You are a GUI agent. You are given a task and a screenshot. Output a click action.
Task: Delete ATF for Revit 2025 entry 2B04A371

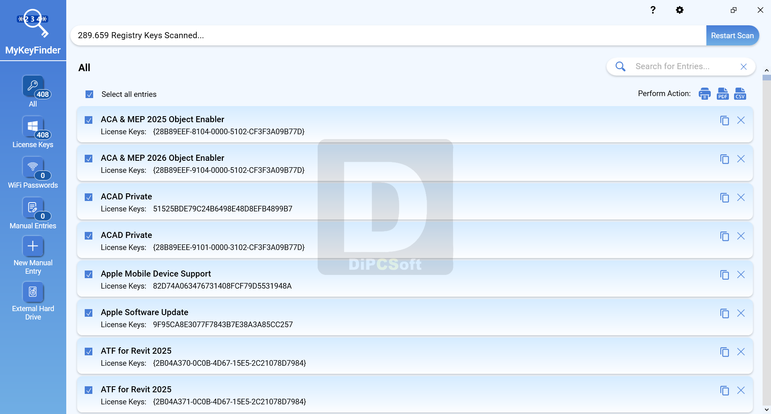[741, 390]
